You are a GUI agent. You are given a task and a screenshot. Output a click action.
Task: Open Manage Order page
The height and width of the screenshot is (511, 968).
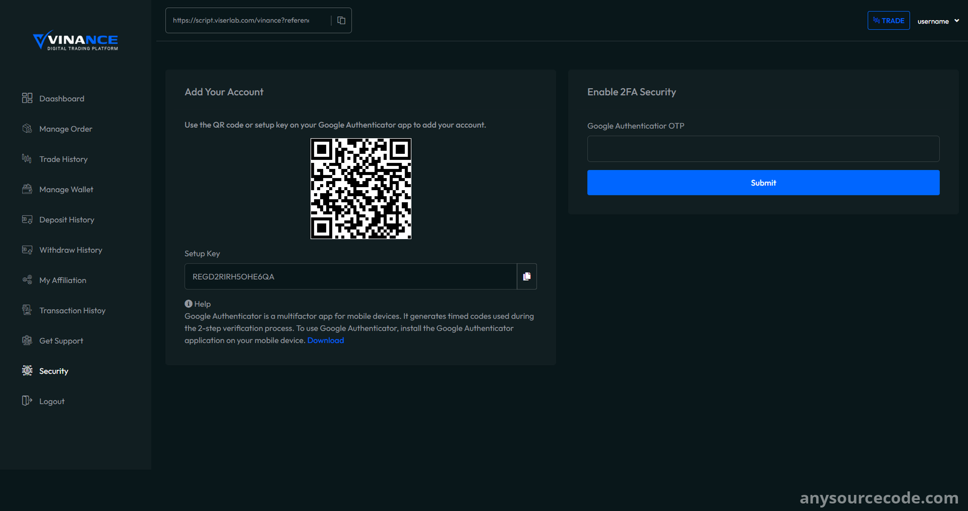[66, 129]
